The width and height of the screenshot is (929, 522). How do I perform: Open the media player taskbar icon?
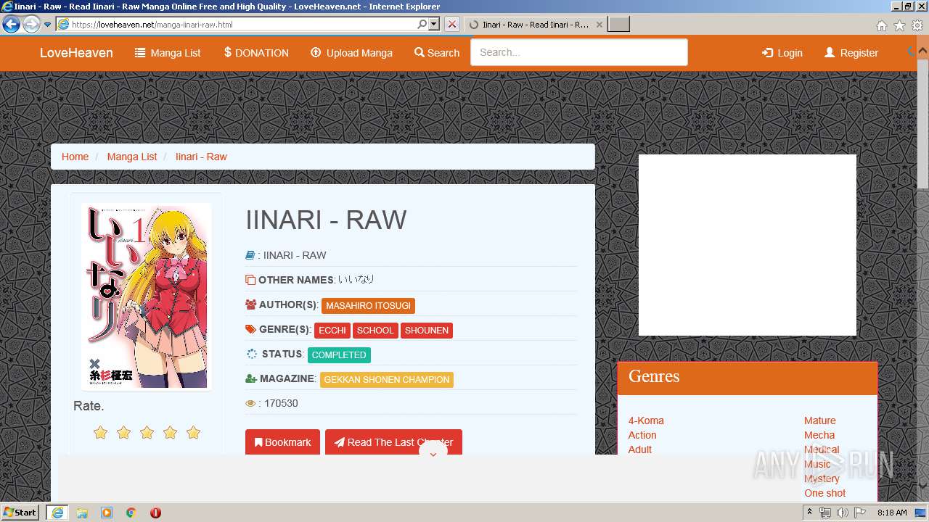(107, 513)
